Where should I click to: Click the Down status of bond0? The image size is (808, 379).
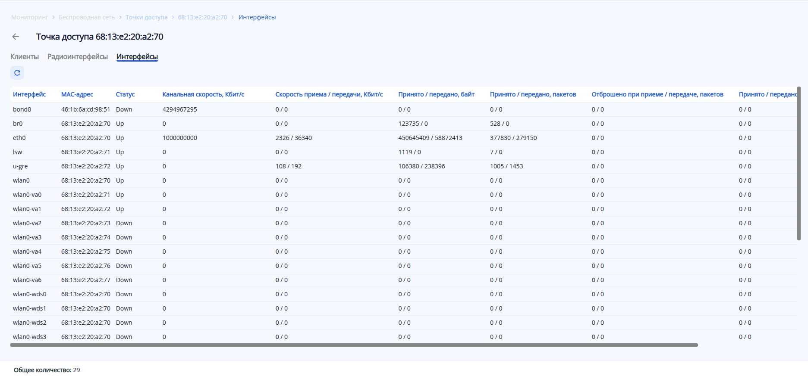point(124,109)
